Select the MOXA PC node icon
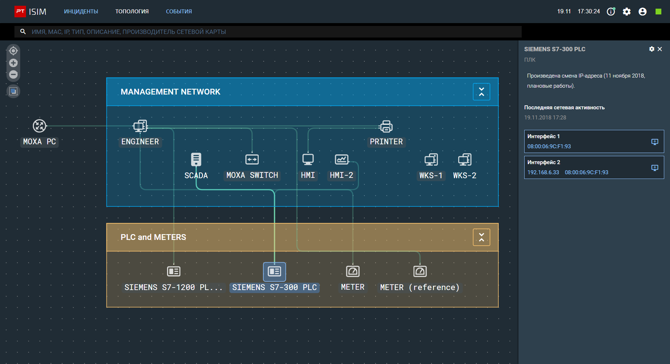 [x=40, y=126]
